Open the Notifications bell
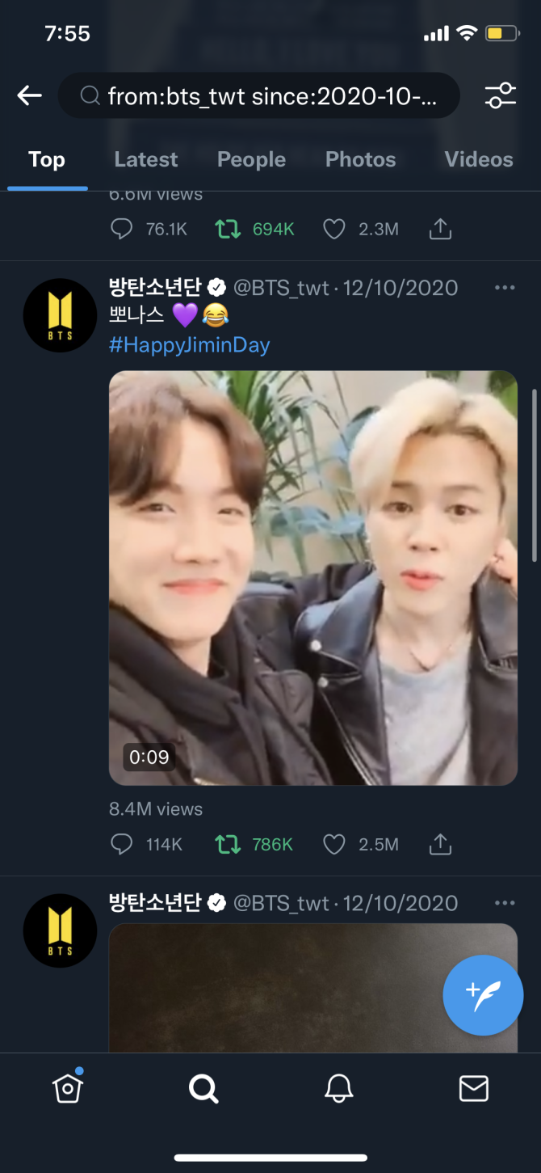The image size is (541, 1173). pyautogui.click(x=339, y=1089)
